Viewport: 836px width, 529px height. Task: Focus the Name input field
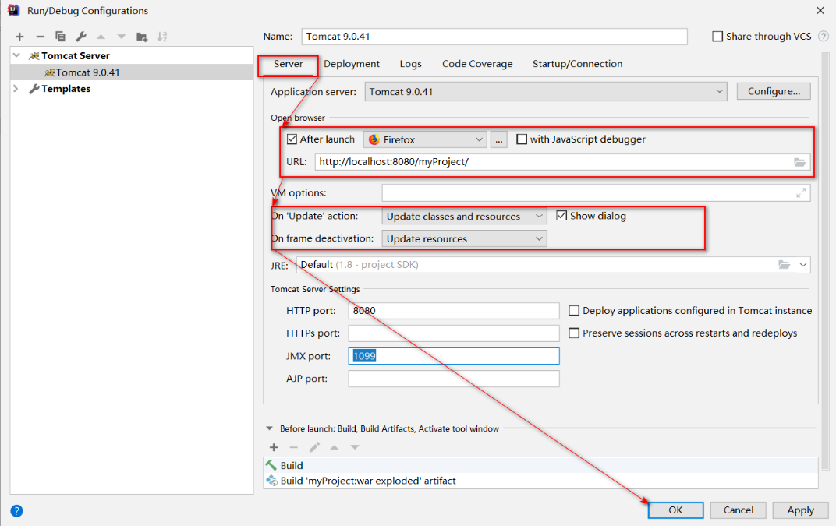pos(494,36)
